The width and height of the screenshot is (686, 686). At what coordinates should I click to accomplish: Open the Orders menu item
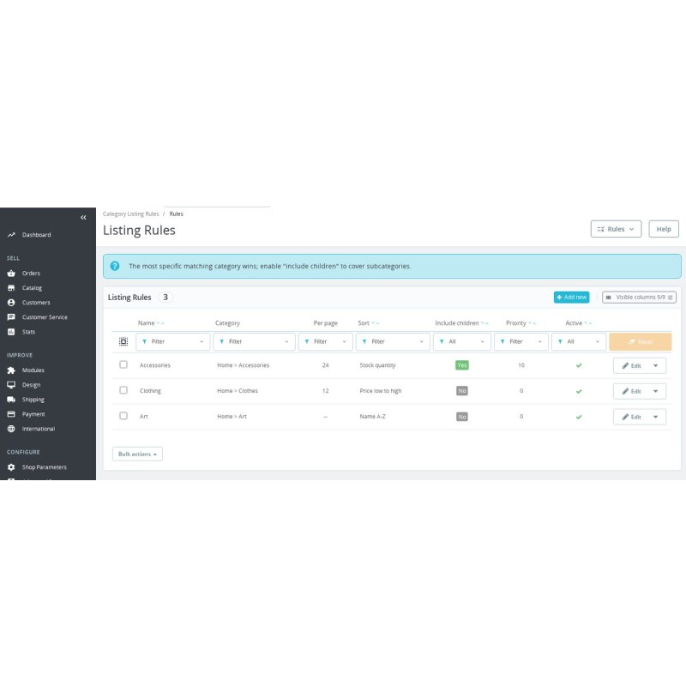tap(31, 274)
